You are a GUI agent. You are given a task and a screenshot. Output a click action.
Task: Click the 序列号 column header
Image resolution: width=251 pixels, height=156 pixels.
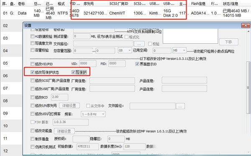(89, 3)
